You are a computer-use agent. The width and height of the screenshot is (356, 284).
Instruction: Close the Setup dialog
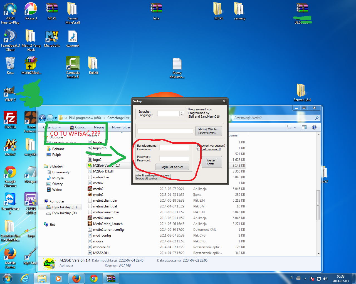pos(224,101)
